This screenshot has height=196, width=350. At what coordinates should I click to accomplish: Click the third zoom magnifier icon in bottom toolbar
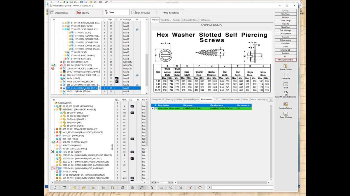[181, 188]
